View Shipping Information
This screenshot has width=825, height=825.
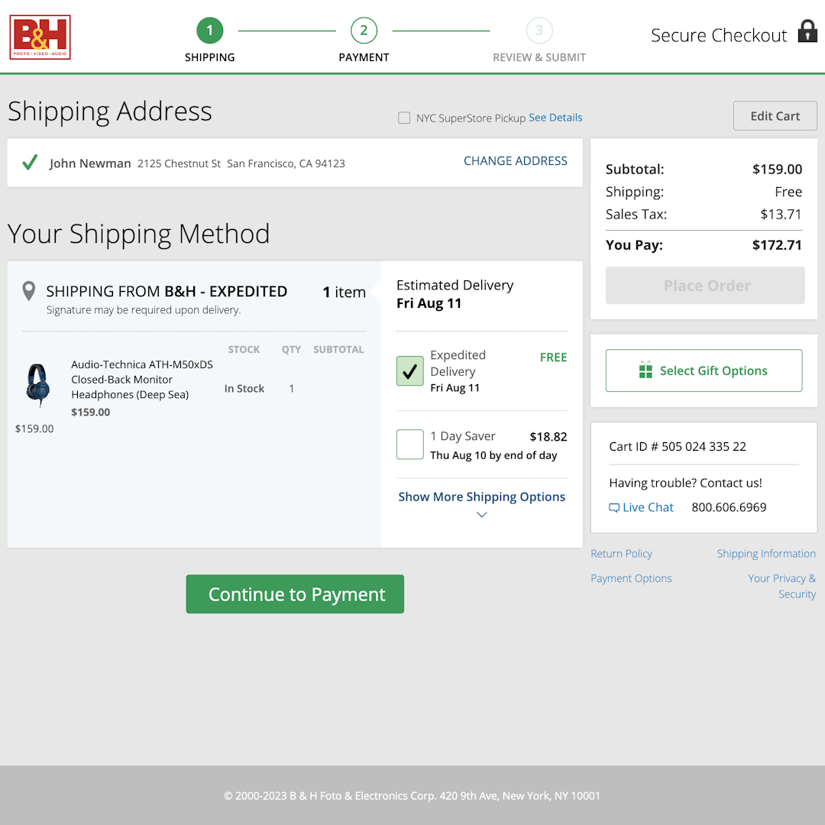pyautogui.click(x=766, y=553)
